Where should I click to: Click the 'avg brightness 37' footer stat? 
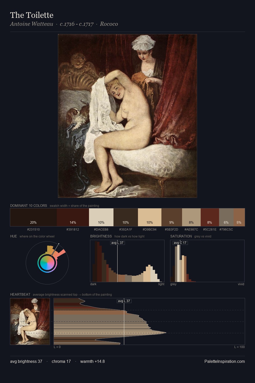(26, 361)
